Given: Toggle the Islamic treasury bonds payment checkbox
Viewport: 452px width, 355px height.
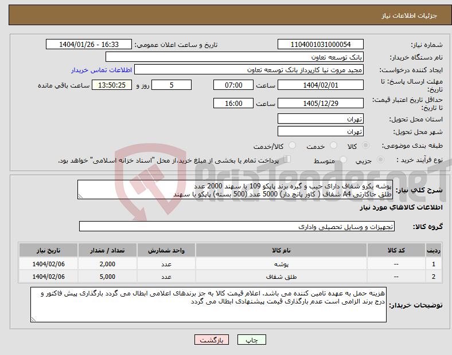Looking at the screenshot, I should coord(287,159).
